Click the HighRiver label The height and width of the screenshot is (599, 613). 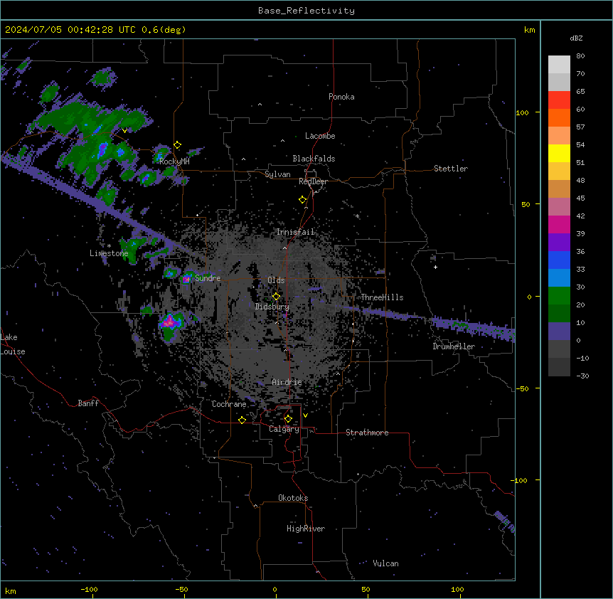[x=306, y=529]
